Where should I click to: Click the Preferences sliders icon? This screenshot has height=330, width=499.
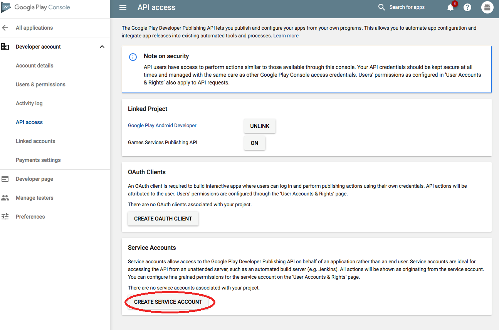click(5, 216)
